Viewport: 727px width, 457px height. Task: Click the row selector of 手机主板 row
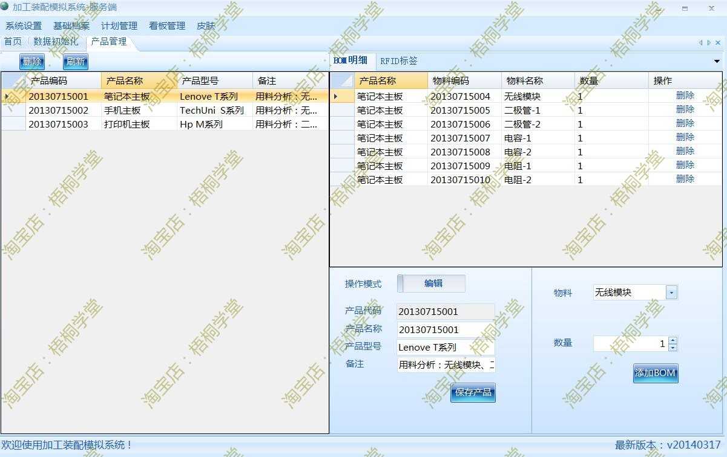click(x=13, y=110)
